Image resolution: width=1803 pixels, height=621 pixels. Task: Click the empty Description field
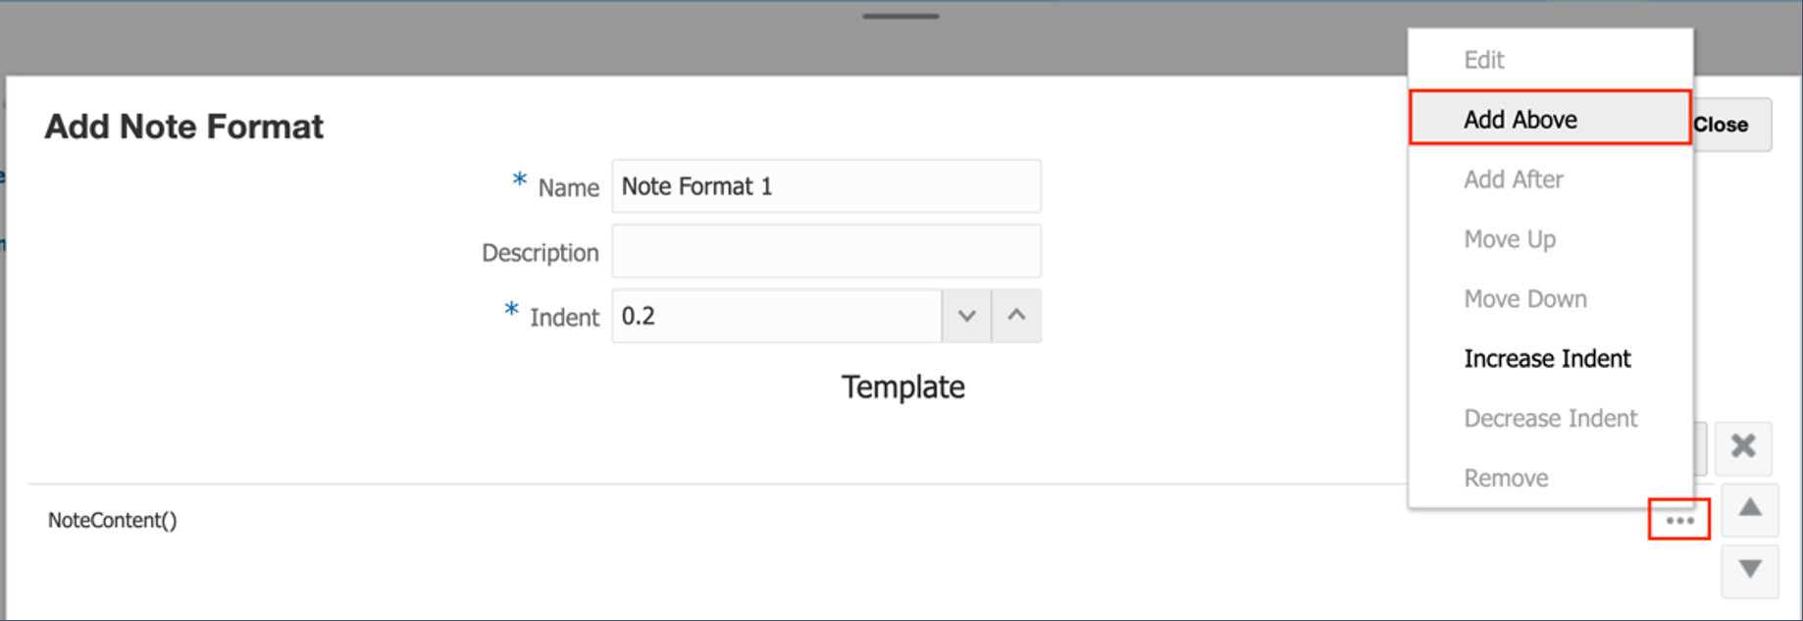[x=824, y=251]
